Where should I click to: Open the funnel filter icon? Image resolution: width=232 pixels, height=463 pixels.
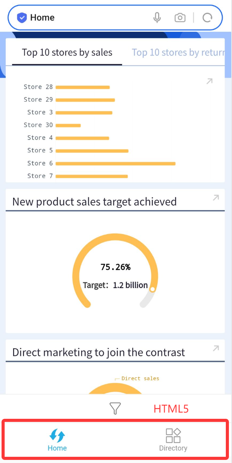click(115, 408)
